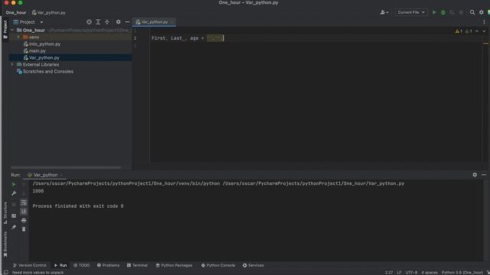Screen dimensions: 490x275
Task: Hide the Project panel with minus icon
Action: [x=127, y=22]
